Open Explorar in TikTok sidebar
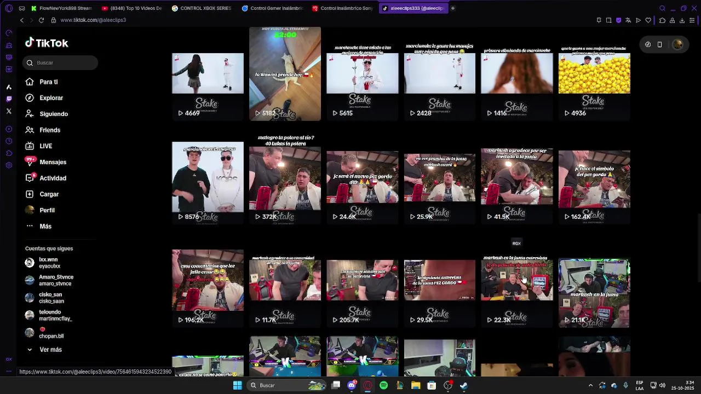 point(44,98)
